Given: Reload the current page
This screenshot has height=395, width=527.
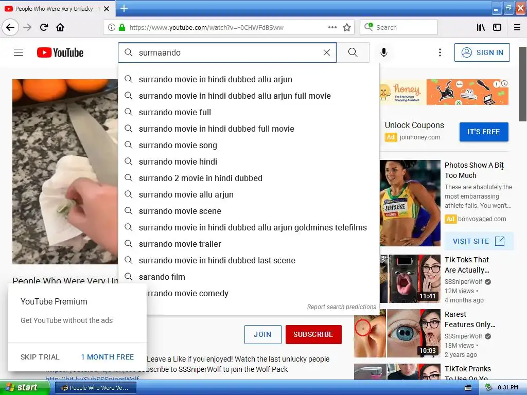Looking at the screenshot, I should coord(44,27).
